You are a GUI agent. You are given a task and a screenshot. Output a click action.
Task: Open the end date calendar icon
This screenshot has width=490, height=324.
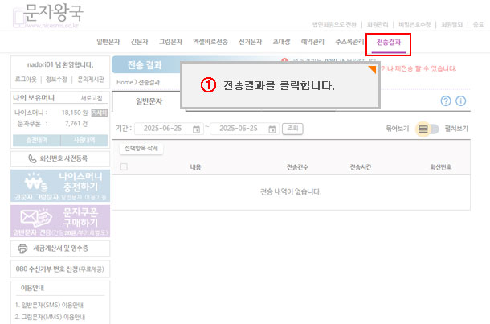pos(273,129)
